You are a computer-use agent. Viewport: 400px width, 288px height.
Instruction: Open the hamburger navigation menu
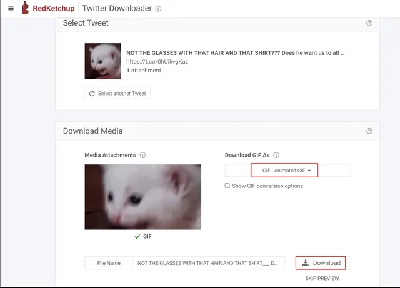[11, 9]
